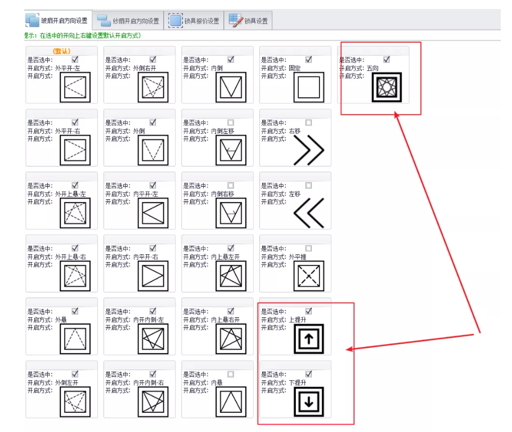
Task: Click the 固定 fixed window icon
Action: point(308,87)
